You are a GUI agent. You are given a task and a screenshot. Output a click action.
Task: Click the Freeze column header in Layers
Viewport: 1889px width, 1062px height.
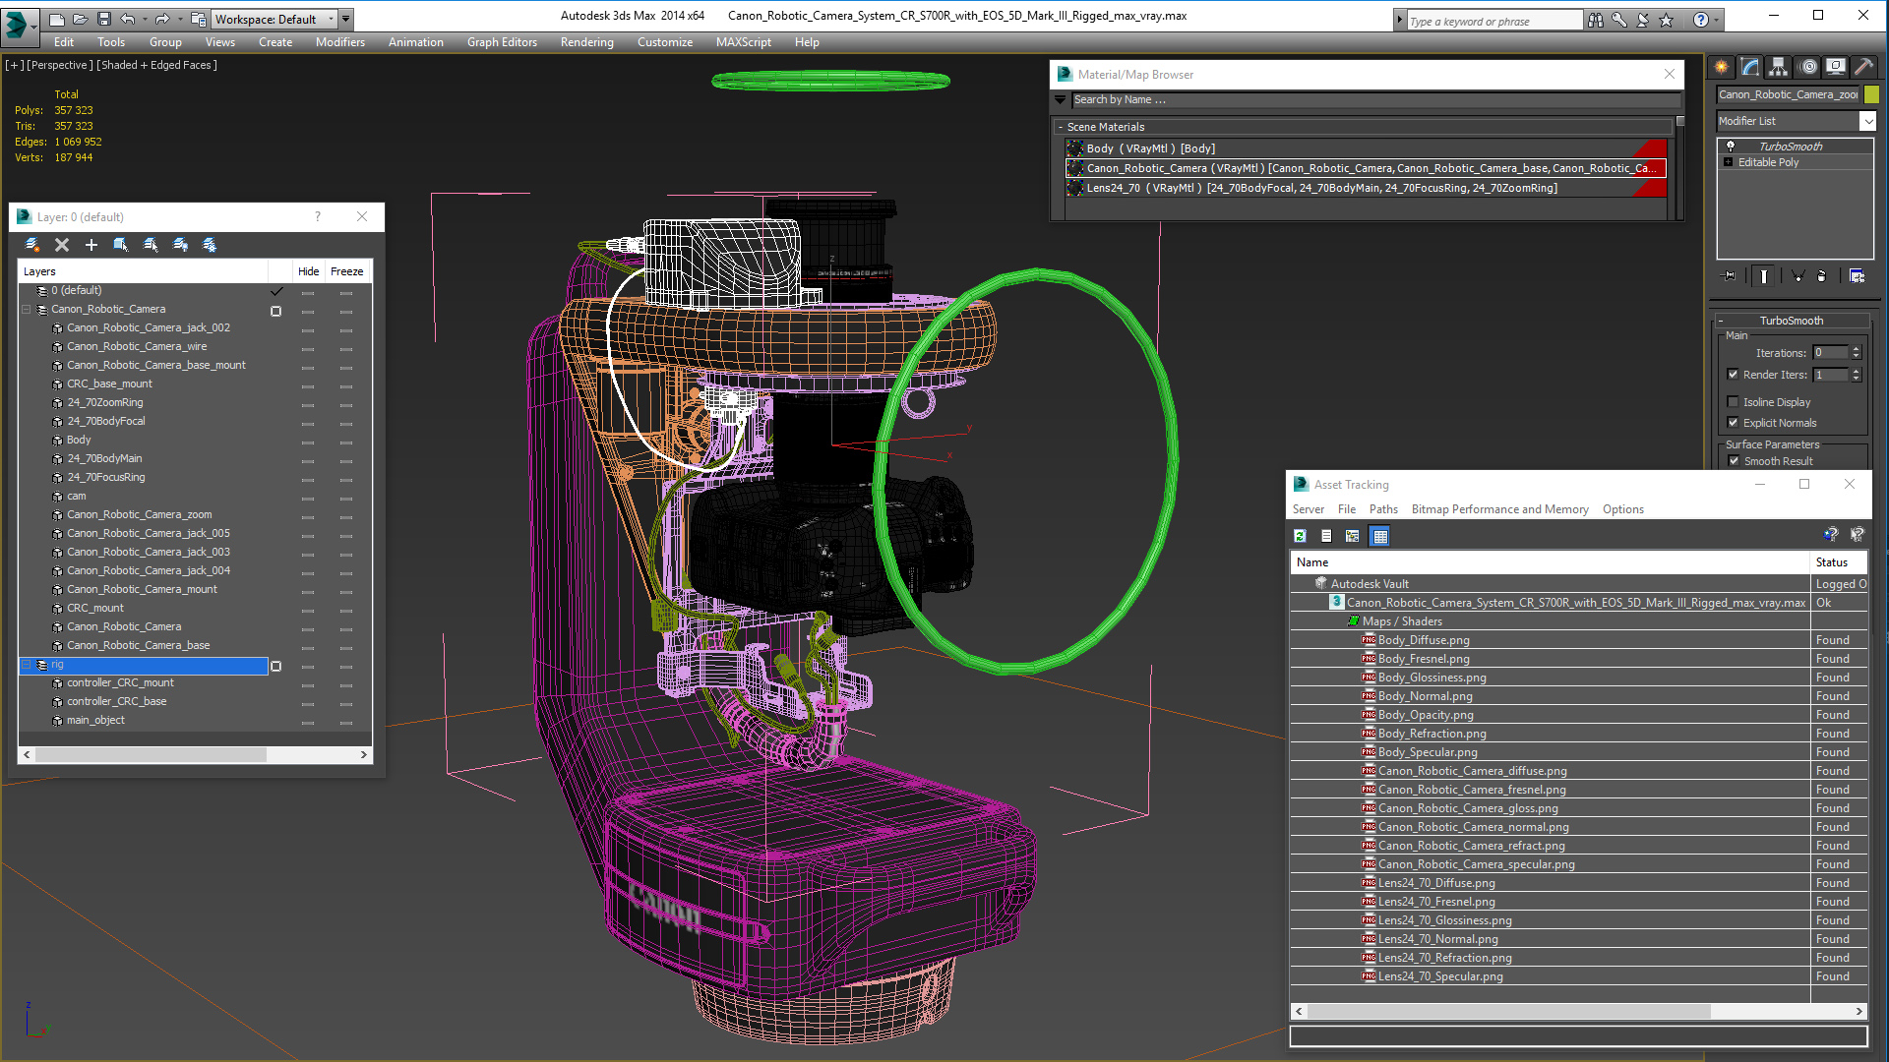(346, 271)
